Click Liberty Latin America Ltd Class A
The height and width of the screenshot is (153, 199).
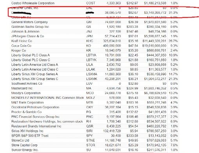click(x=34, y=65)
